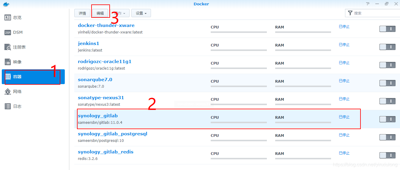Click 已停止 status of synology_gitlab
Image resolution: width=400 pixels, height=170 pixels.
[x=344, y=117]
